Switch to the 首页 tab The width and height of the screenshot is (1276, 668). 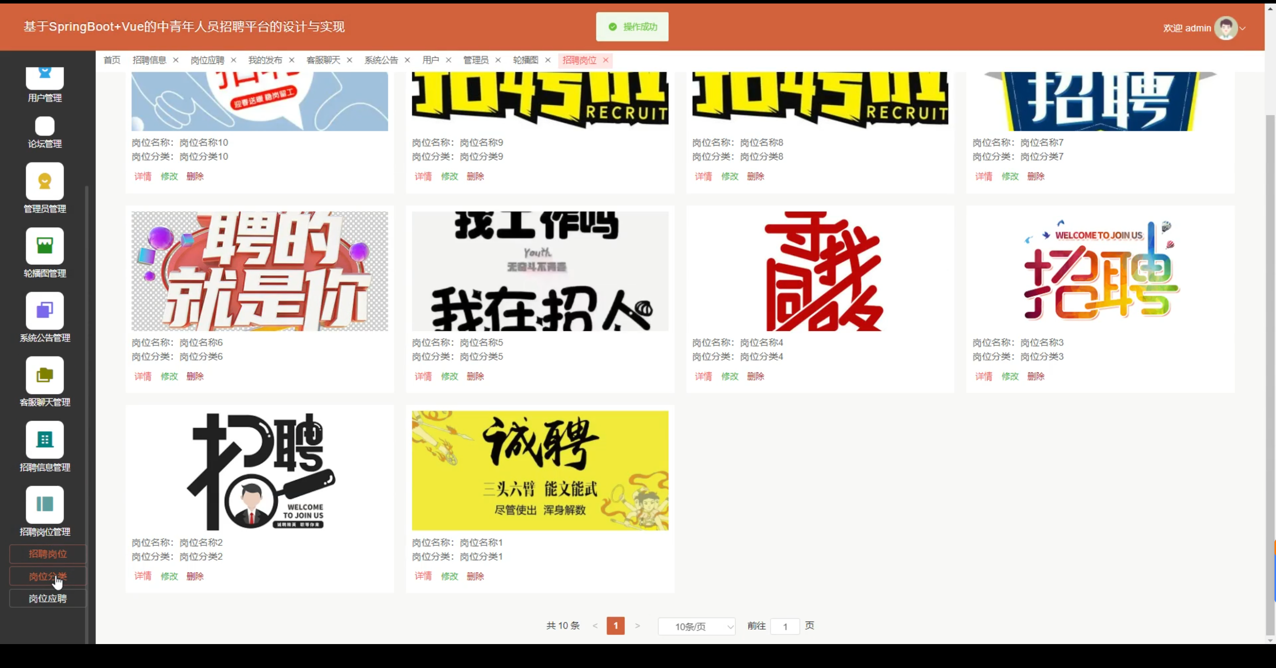(x=112, y=60)
